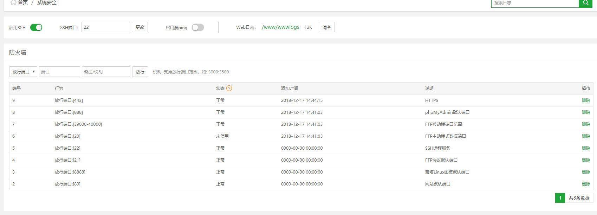Click the 编号 column header

(17, 88)
